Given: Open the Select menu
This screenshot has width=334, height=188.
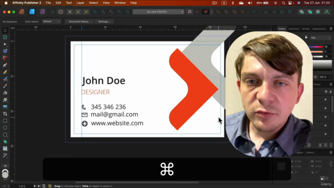Looking at the screenshot, I should 93,3.
